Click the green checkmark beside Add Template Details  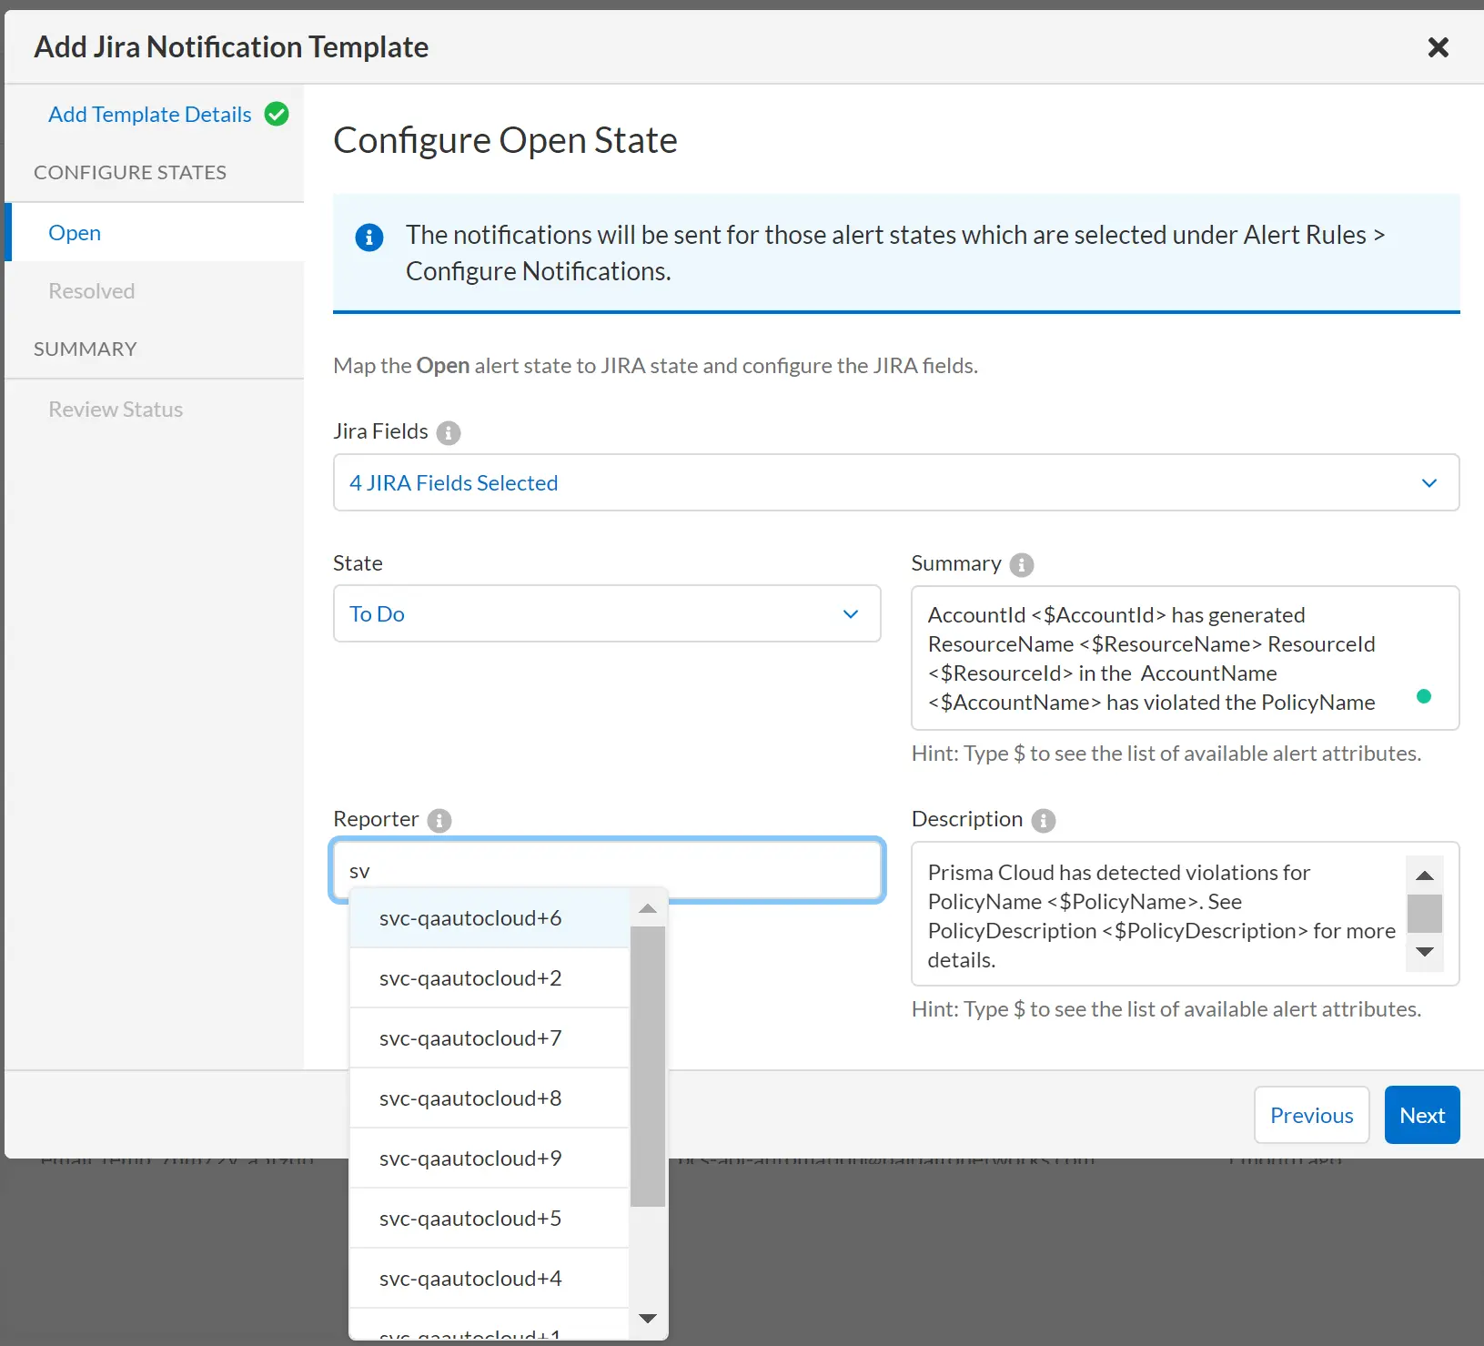click(x=277, y=114)
